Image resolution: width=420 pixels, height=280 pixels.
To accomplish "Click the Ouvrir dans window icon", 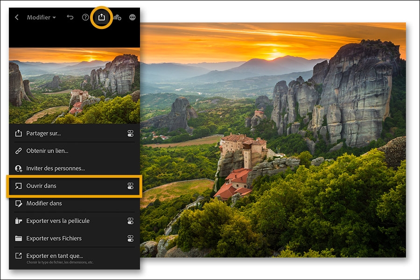I will pyautogui.click(x=18, y=185).
